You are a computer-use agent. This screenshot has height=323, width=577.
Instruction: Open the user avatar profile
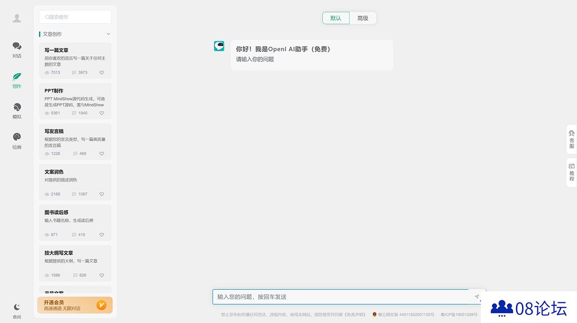click(17, 18)
